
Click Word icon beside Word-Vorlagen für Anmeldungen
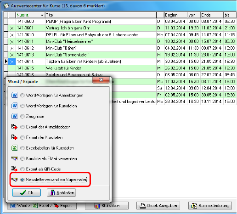tap(14, 95)
